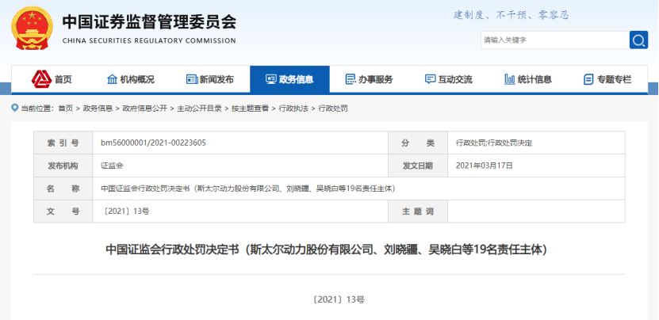
Task: Click the bar chart icon beside 统计信息
Action: [509, 79]
